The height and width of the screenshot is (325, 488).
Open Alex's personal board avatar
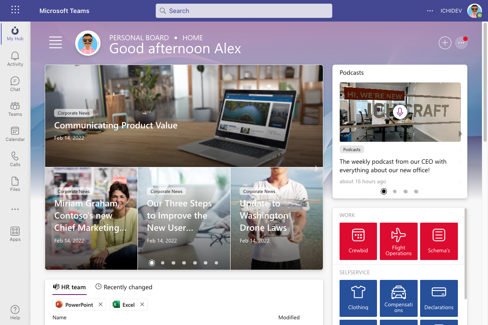click(x=88, y=43)
